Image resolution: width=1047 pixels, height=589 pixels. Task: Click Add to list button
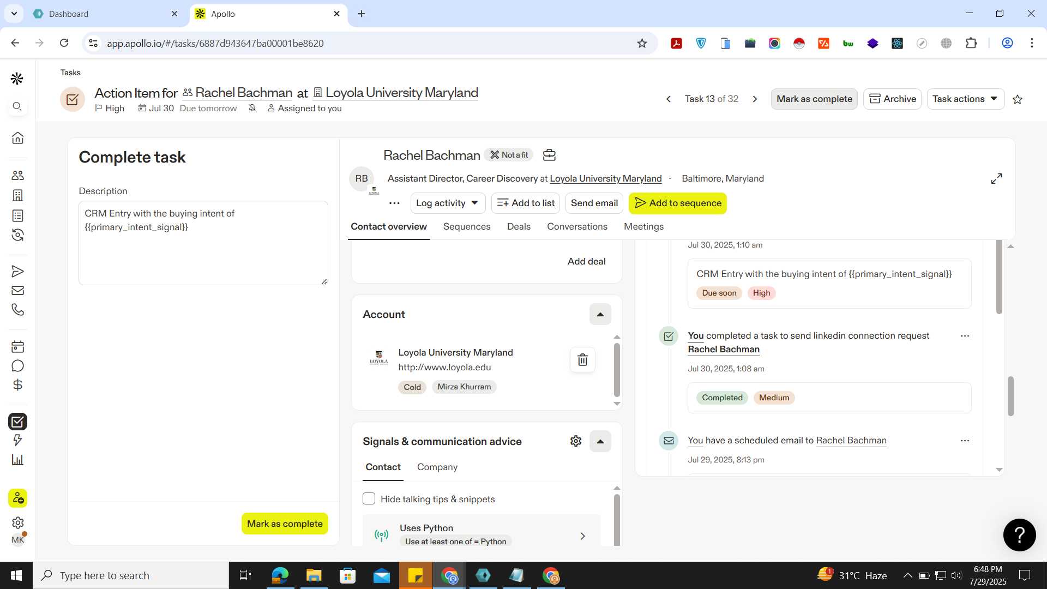pyautogui.click(x=526, y=203)
